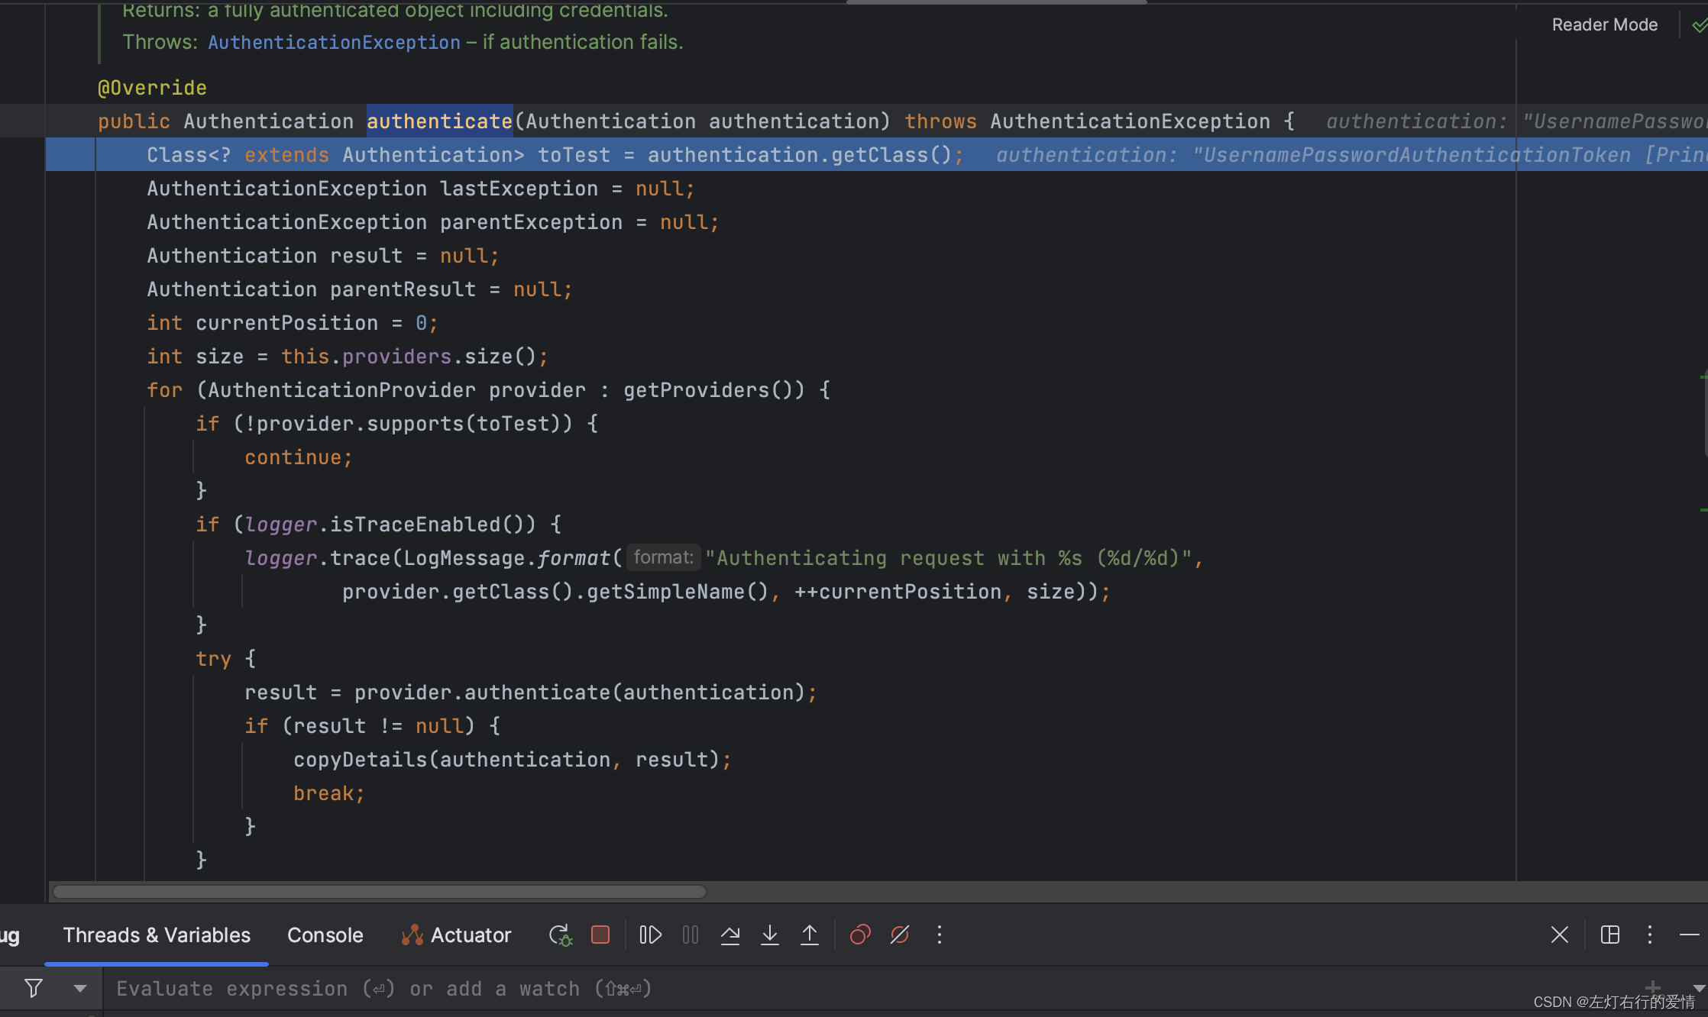Screen dimensions: 1708x1017
Task: Open the View Breakpoints dialog
Action: [860, 935]
